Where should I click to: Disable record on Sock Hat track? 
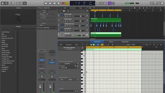pos(70,36)
